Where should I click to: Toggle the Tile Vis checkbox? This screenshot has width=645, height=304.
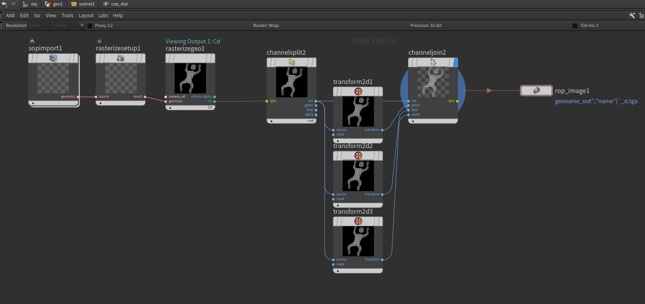point(575,26)
